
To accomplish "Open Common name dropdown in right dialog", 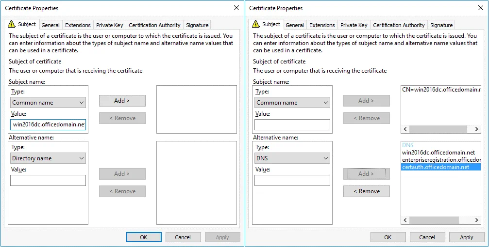I will click(x=292, y=103).
